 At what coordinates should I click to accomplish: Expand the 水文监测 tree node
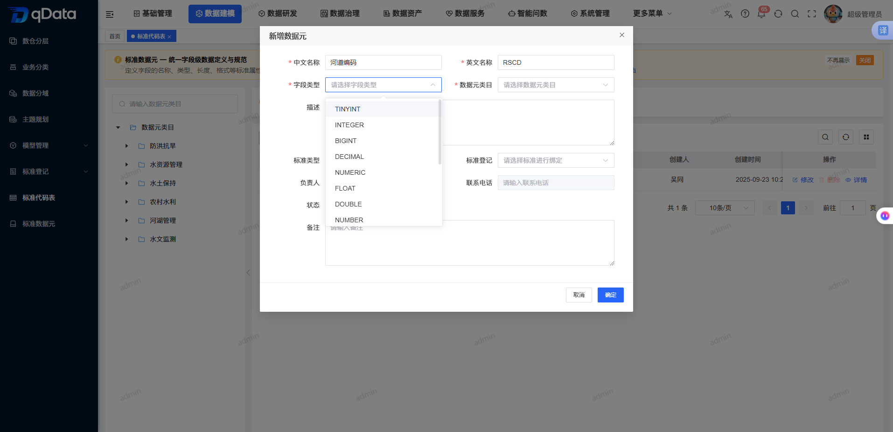pyautogui.click(x=126, y=239)
